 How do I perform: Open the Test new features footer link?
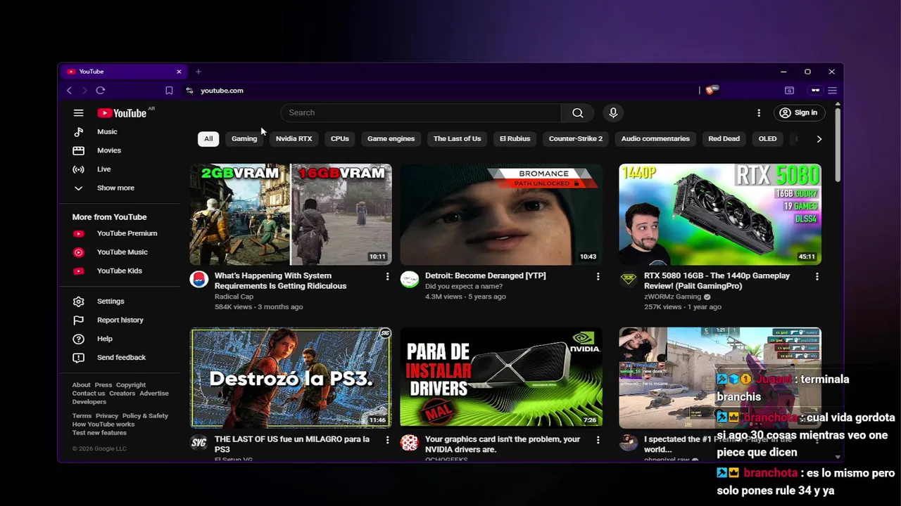coord(99,433)
